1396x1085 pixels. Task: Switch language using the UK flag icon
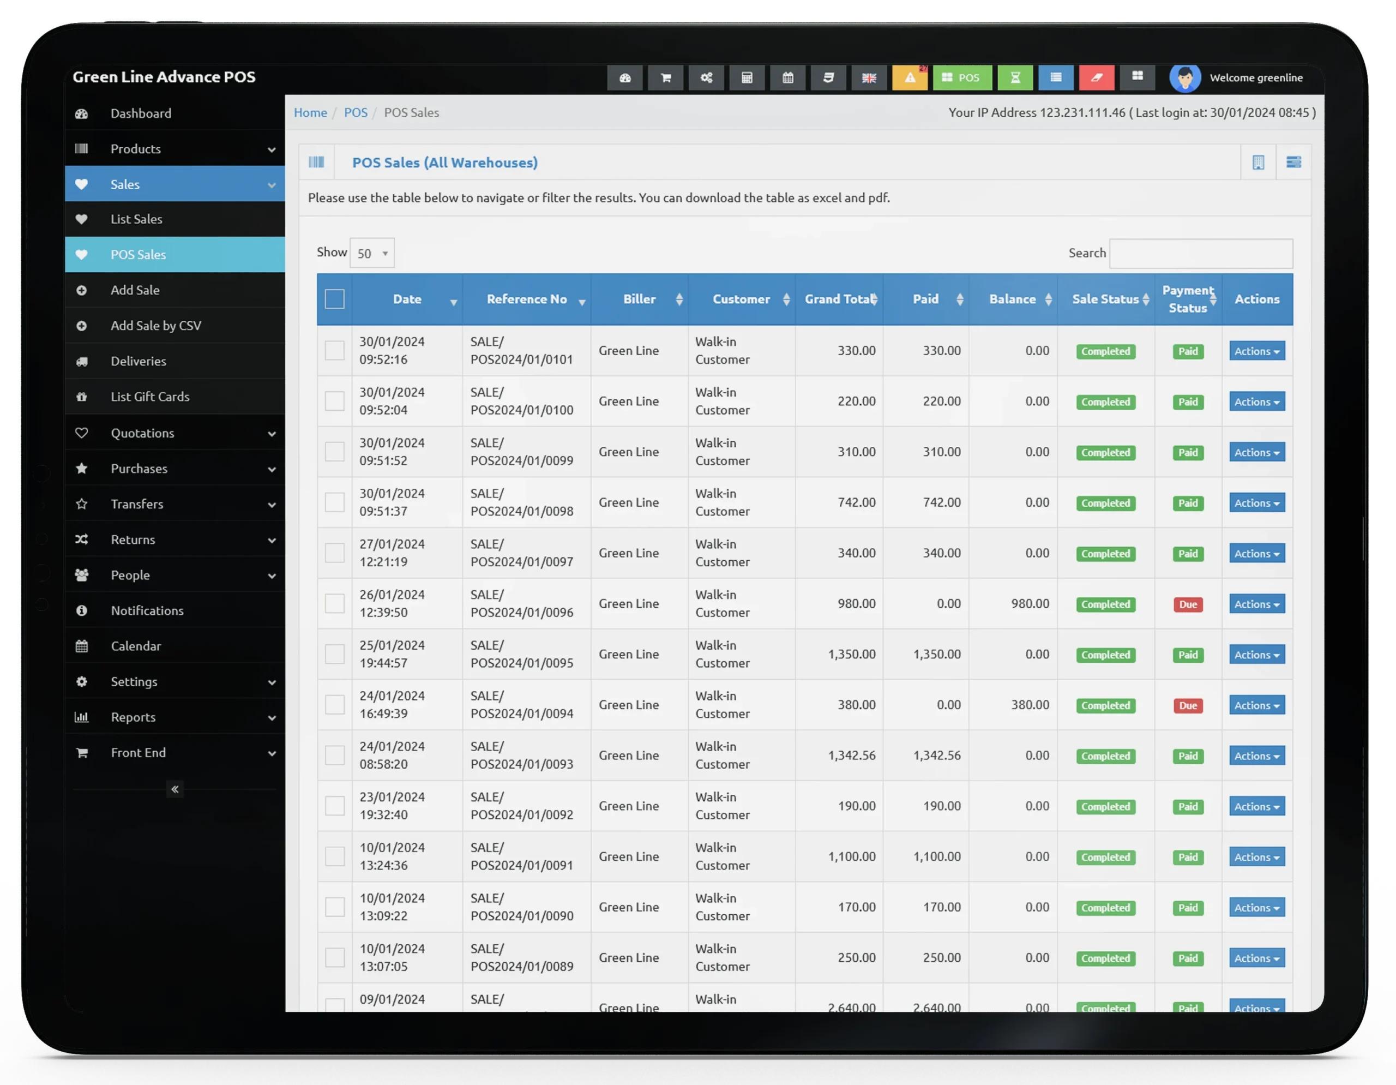click(x=869, y=77)
